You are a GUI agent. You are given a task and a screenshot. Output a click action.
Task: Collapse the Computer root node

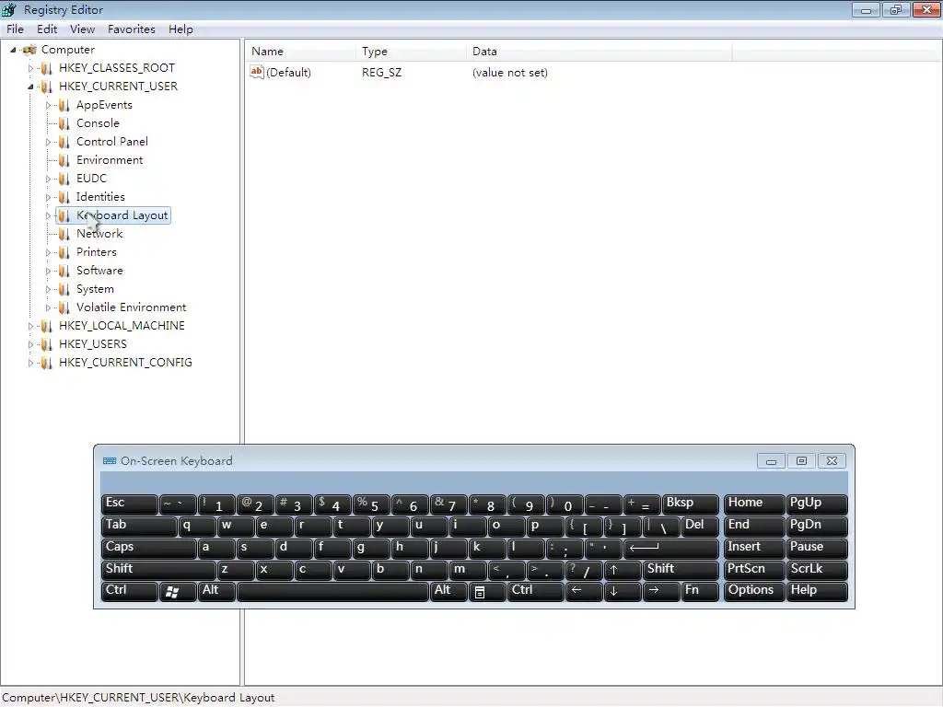(x=13, y=50)
